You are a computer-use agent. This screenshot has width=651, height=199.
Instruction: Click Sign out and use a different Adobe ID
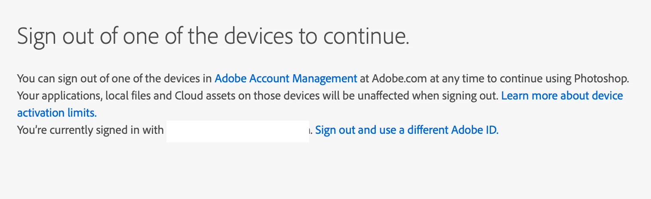point(407,130)
